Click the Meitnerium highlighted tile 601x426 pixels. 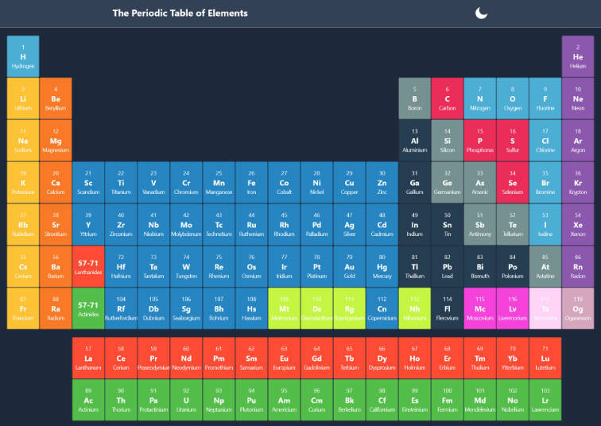point(284,308)
